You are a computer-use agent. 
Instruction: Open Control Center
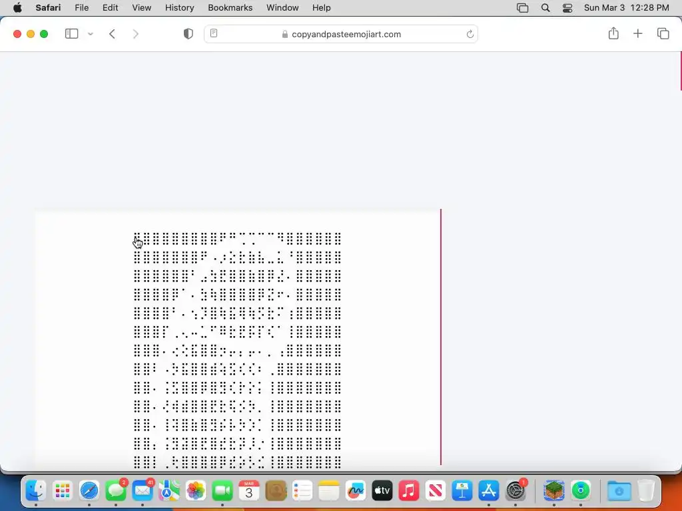pyautogui.click(x=567, y=8)
